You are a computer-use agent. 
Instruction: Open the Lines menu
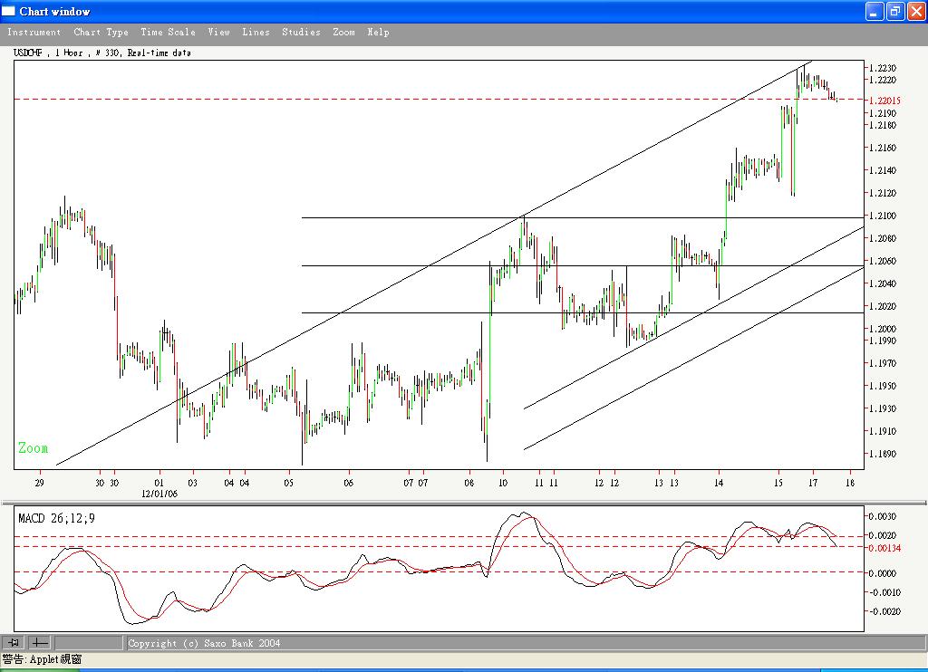(x=256, y=32)
